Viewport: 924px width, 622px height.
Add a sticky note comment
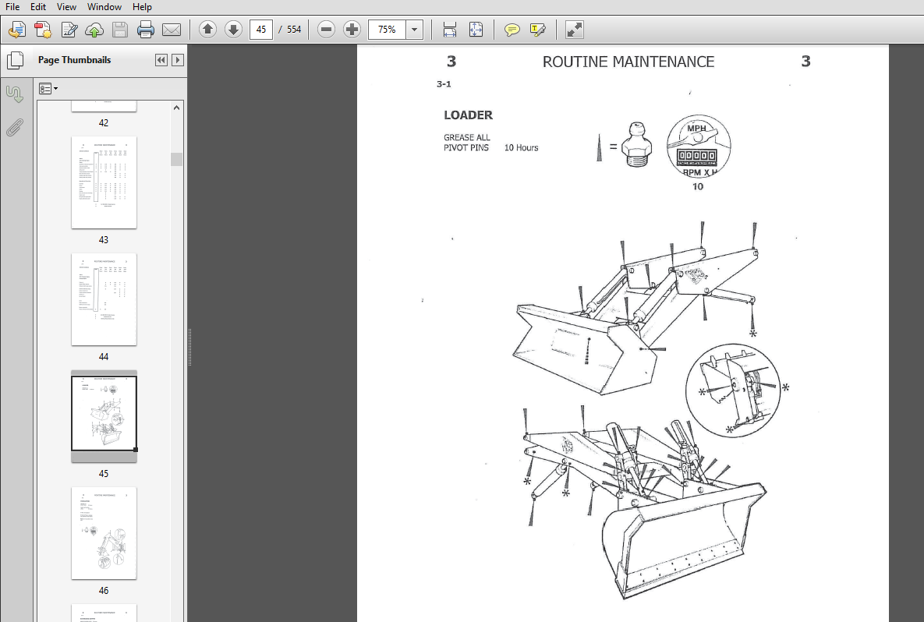pos(512,30)
